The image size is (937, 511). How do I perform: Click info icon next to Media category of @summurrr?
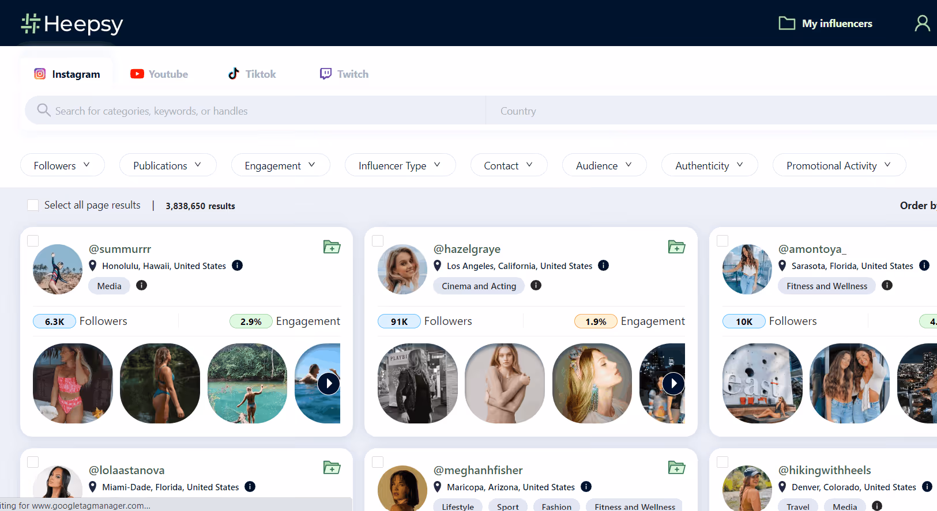141,285
